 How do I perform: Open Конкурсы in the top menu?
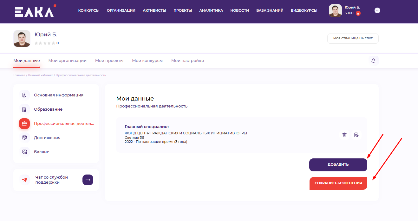click(89, 10)
